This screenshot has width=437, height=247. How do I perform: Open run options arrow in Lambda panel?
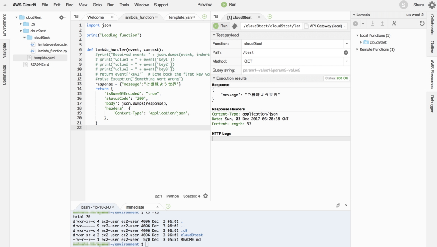363,23
